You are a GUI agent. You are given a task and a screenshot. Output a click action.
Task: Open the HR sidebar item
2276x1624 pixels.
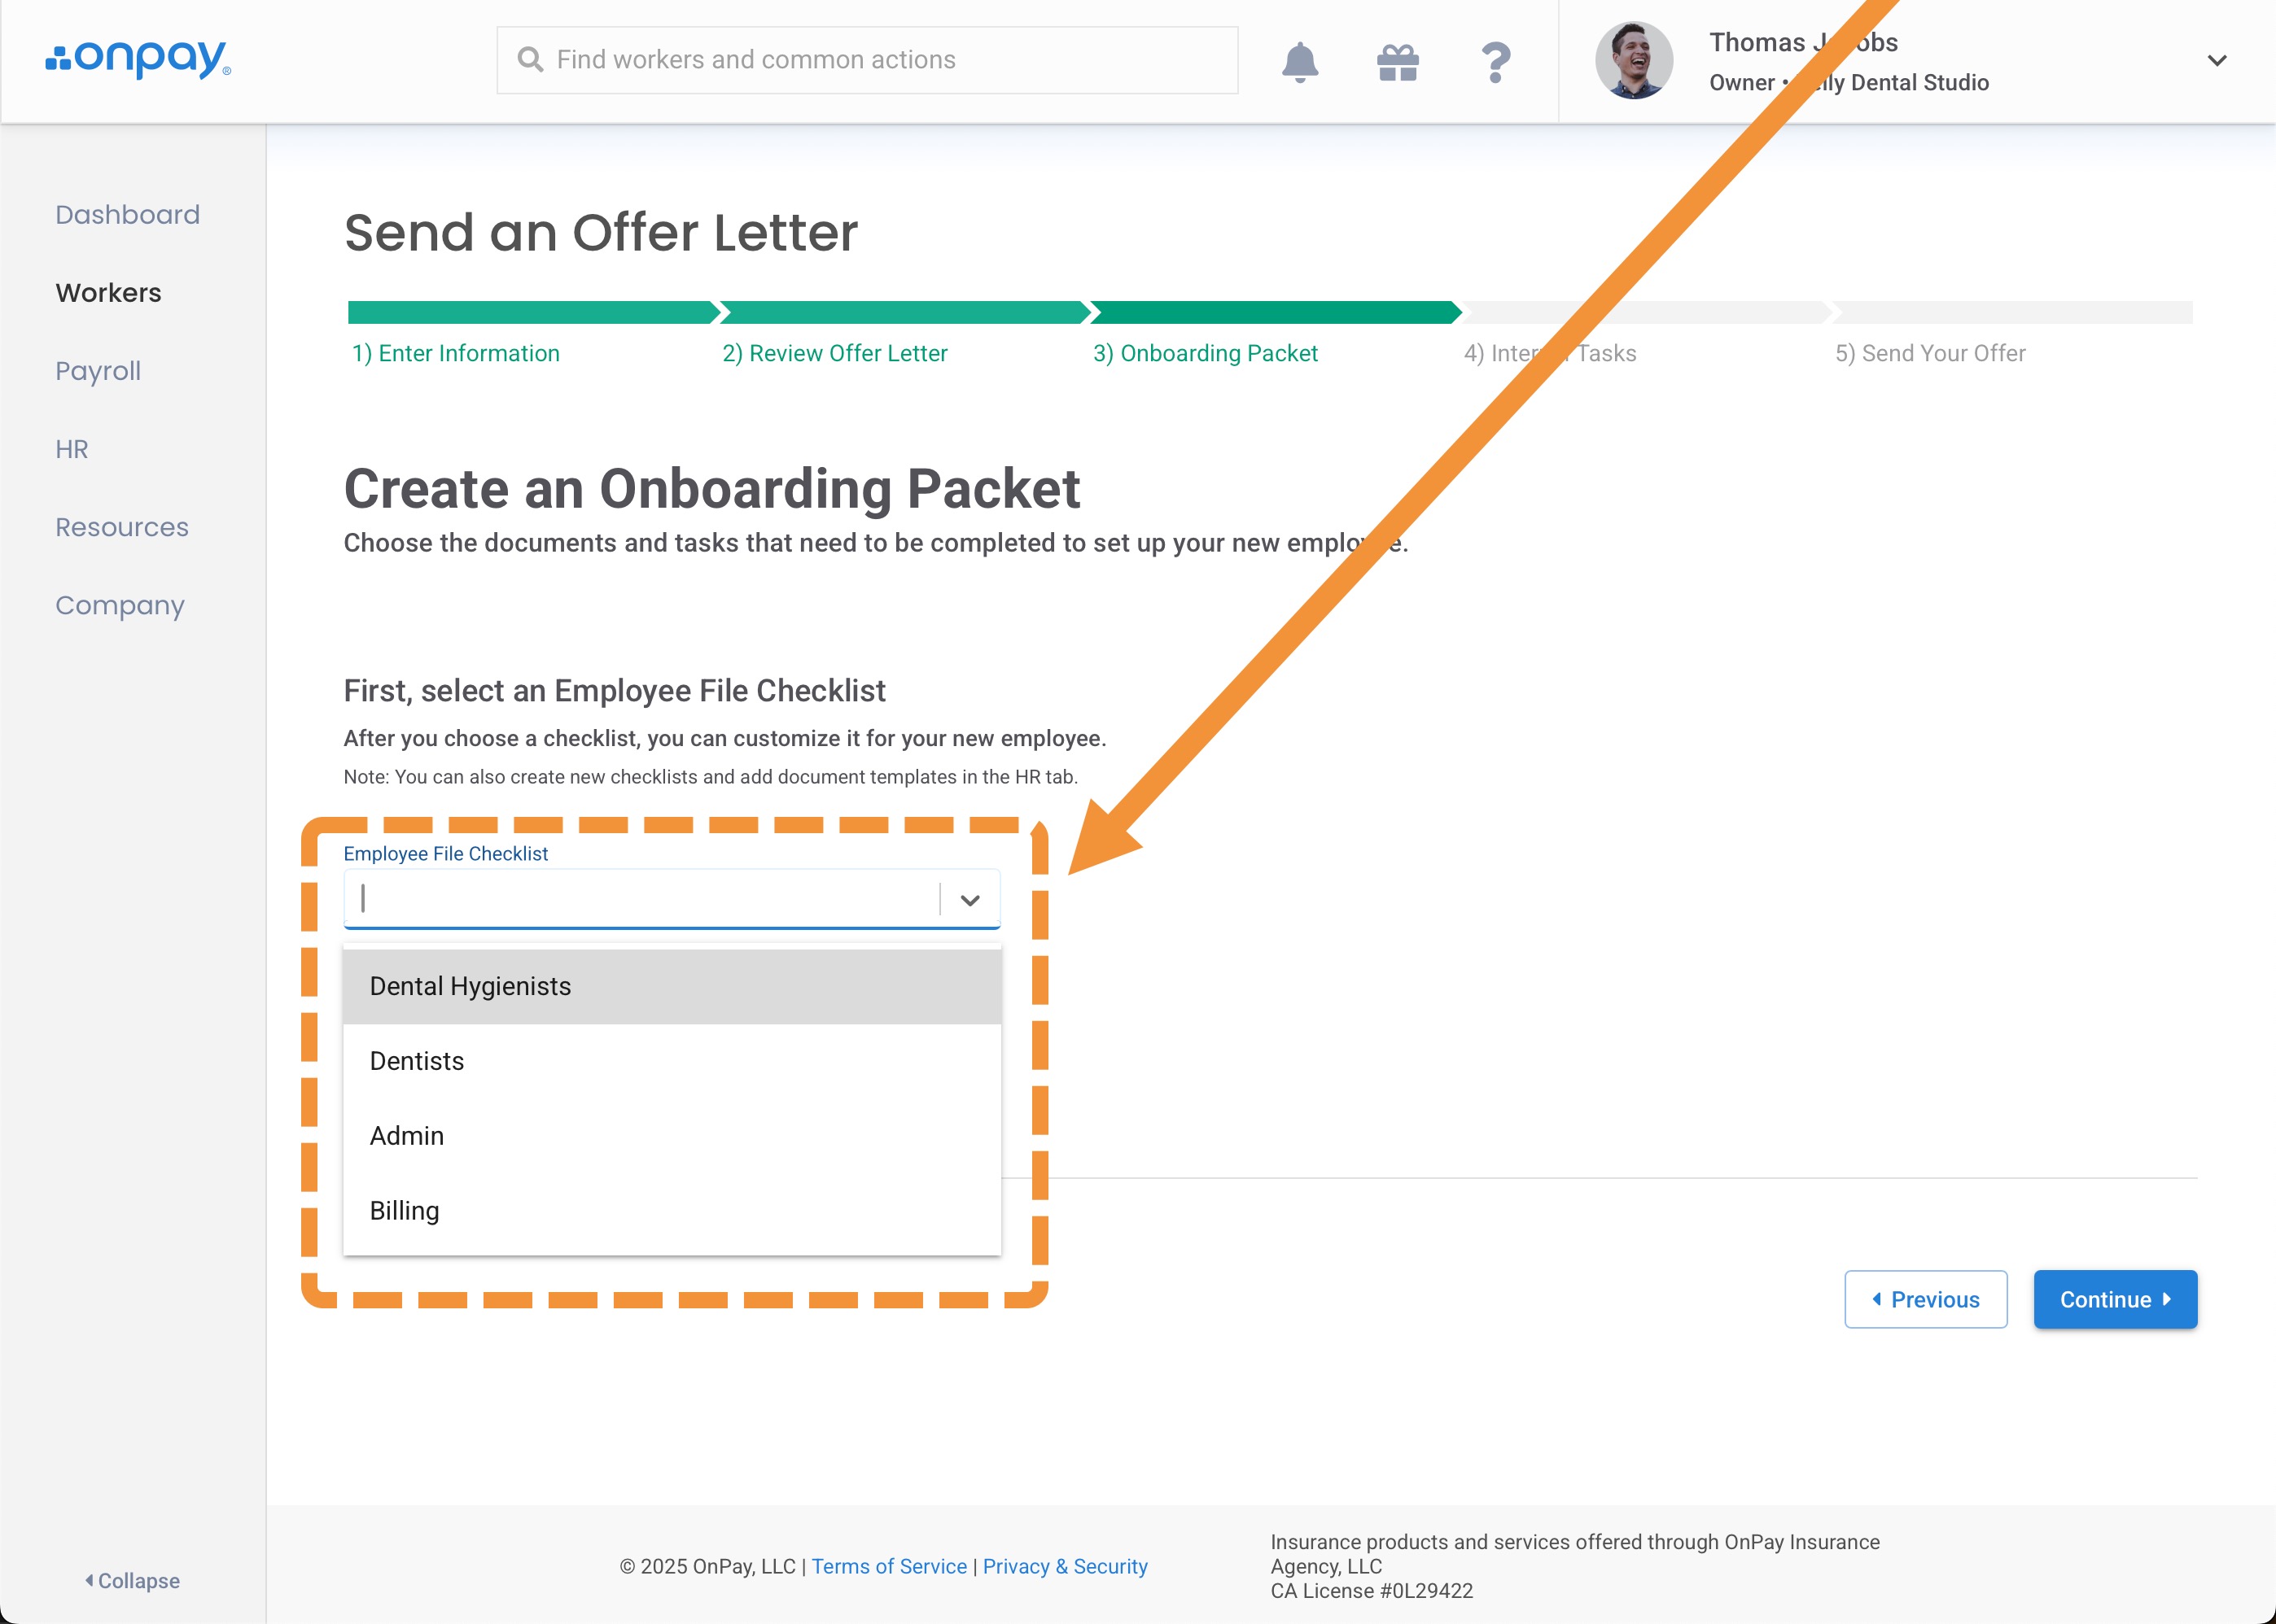pyautogui.click(x=72, y=449)
